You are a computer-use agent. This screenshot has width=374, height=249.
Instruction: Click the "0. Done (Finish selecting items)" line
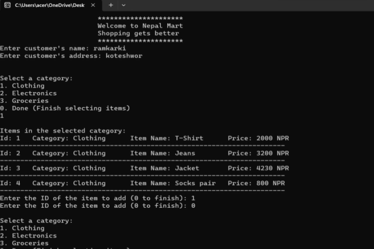pos(65,108)
